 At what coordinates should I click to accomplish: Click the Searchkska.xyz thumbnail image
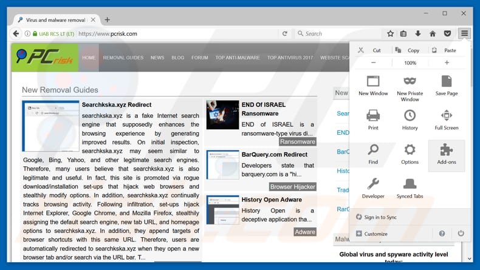pyautogui.click(x=50, y=126)
